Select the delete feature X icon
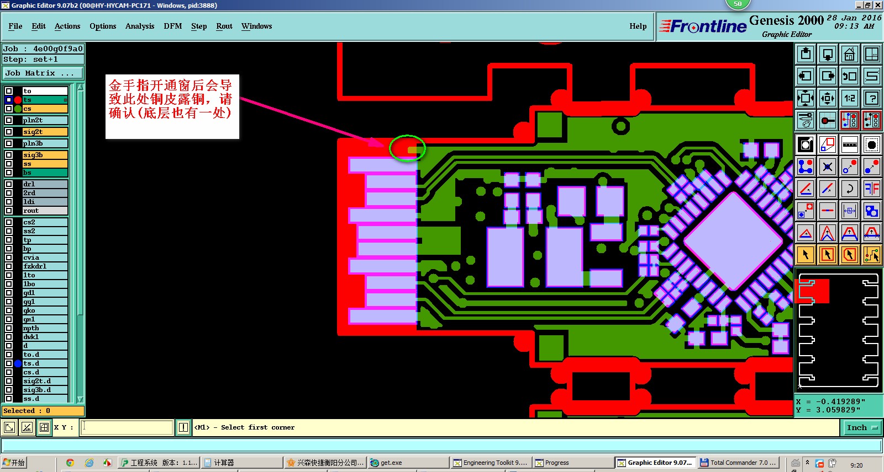The width and height of the screenshot is (884, 472). [828, 167]
